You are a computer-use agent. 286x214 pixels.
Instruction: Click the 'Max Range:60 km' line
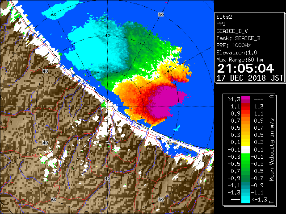(x=240, y=60)
